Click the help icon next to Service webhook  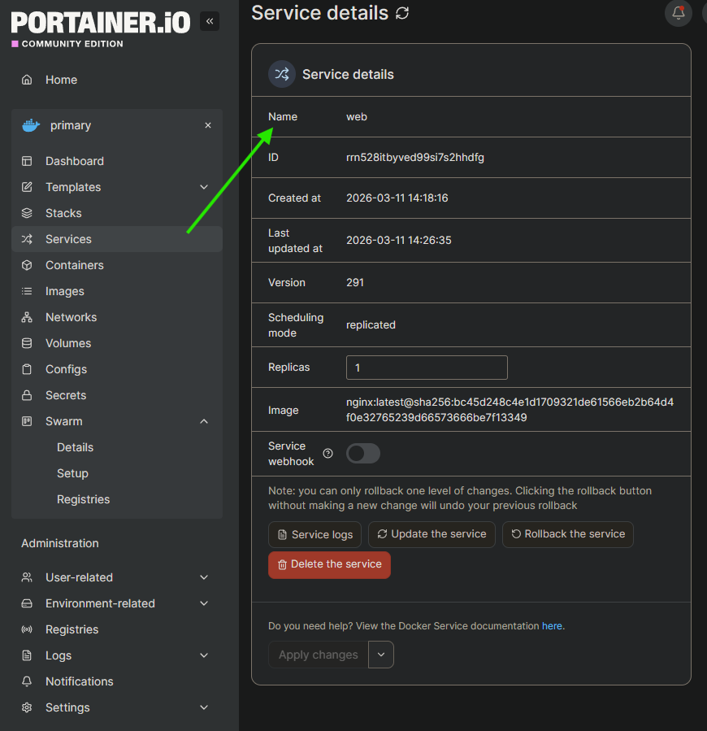[328, 454]
